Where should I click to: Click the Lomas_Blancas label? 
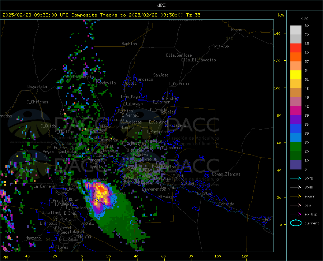point(226,174)
